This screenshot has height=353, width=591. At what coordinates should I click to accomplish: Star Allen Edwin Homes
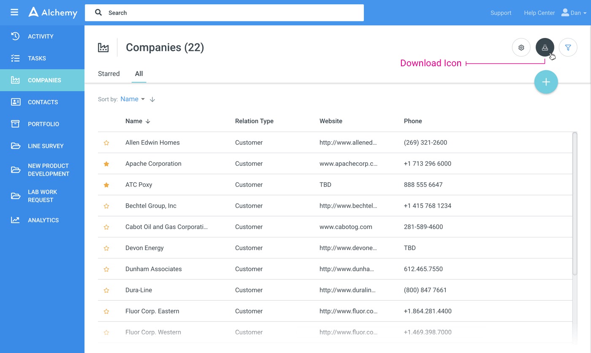click(x=106, y=143)
